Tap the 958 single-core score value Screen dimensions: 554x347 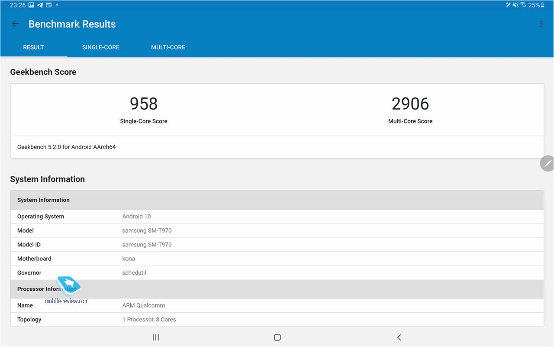coord(144,104)
